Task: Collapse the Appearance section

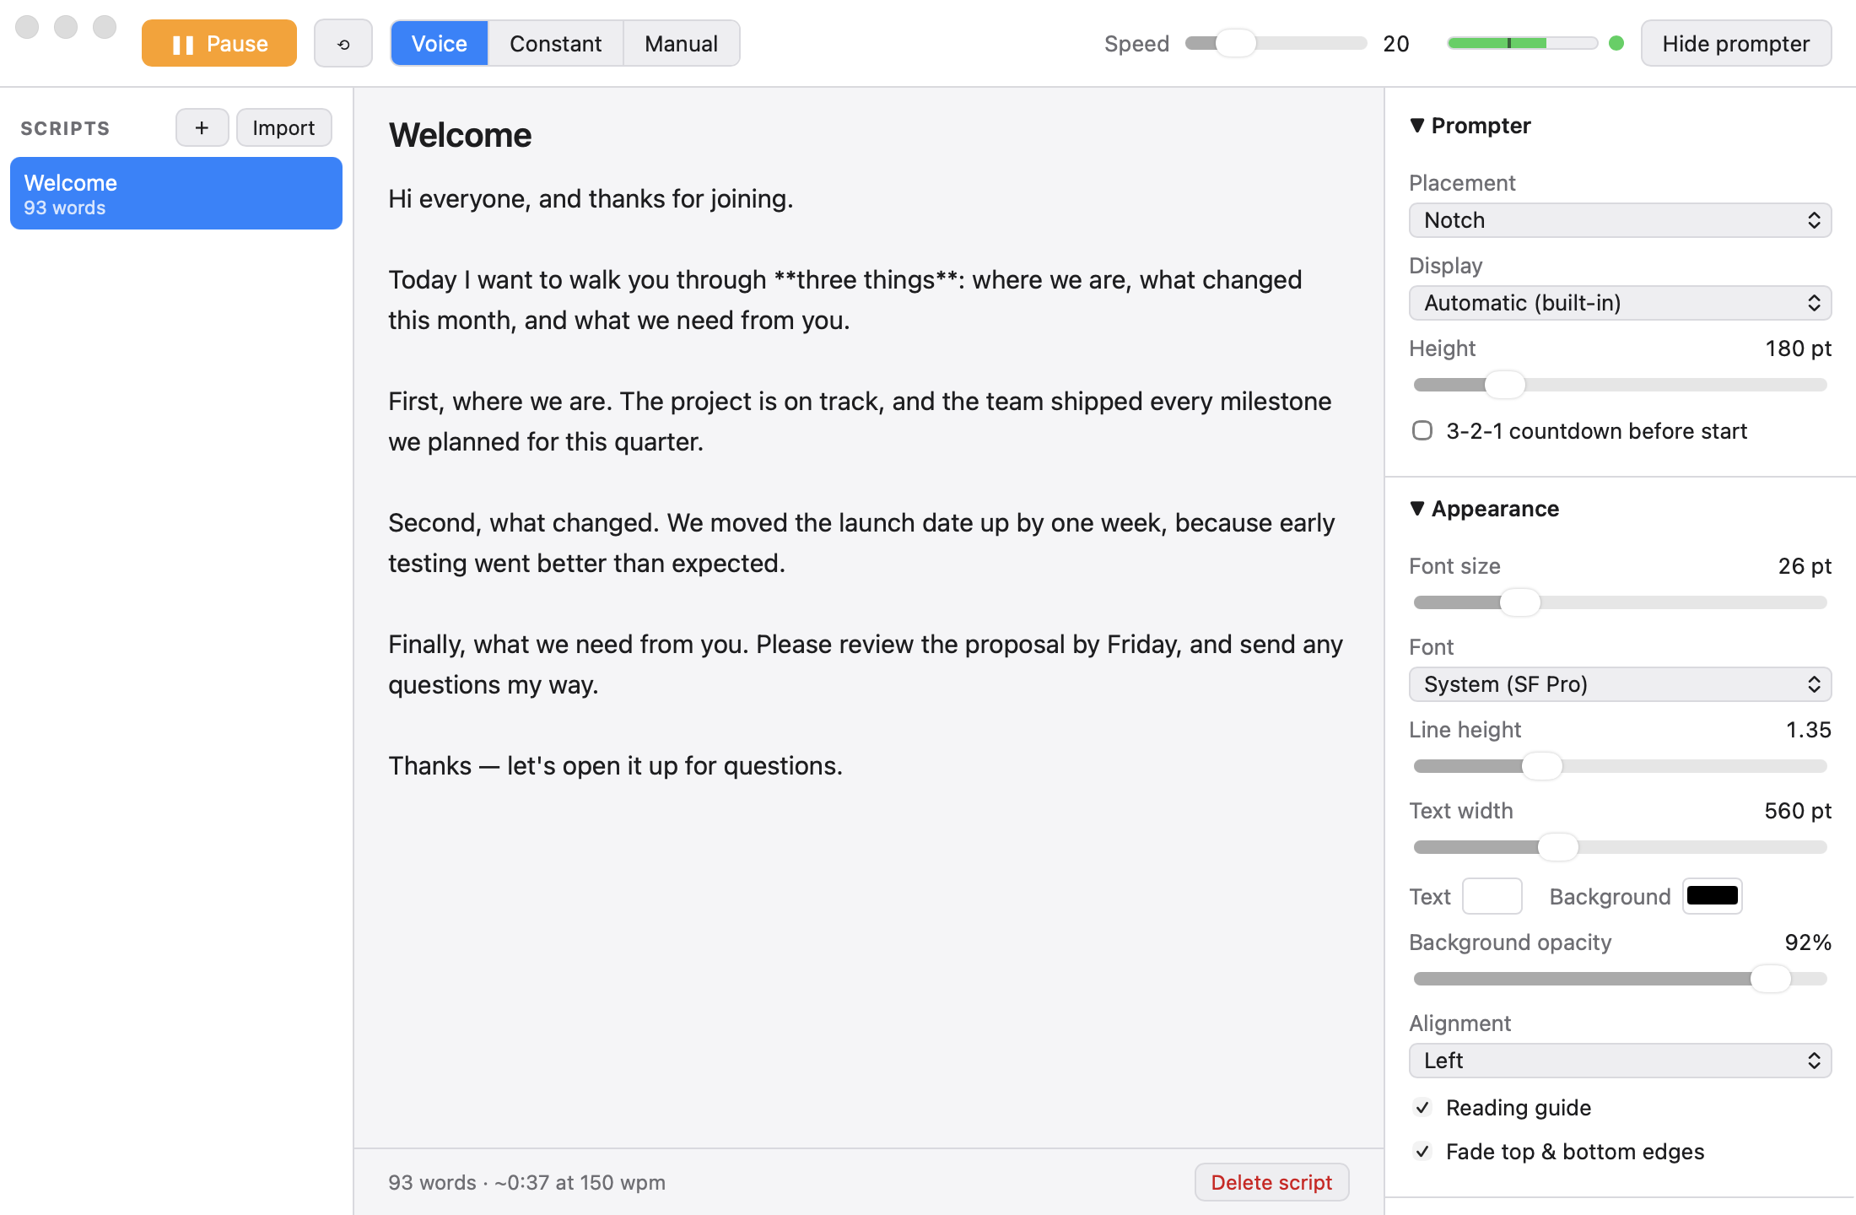Action: [1485, 509]
